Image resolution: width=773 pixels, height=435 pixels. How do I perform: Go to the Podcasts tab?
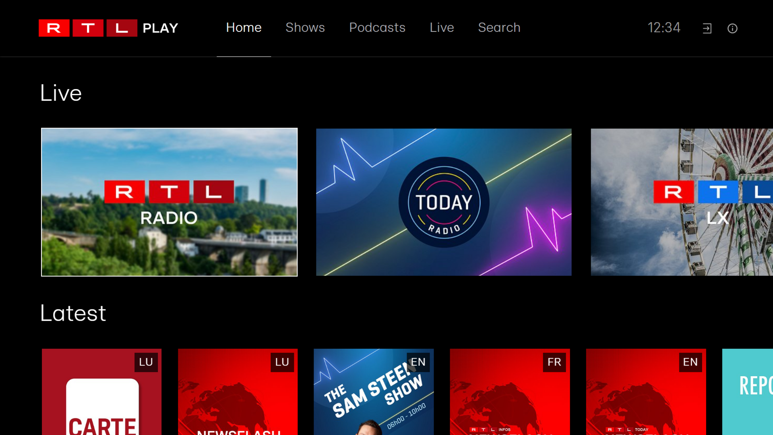377,27
